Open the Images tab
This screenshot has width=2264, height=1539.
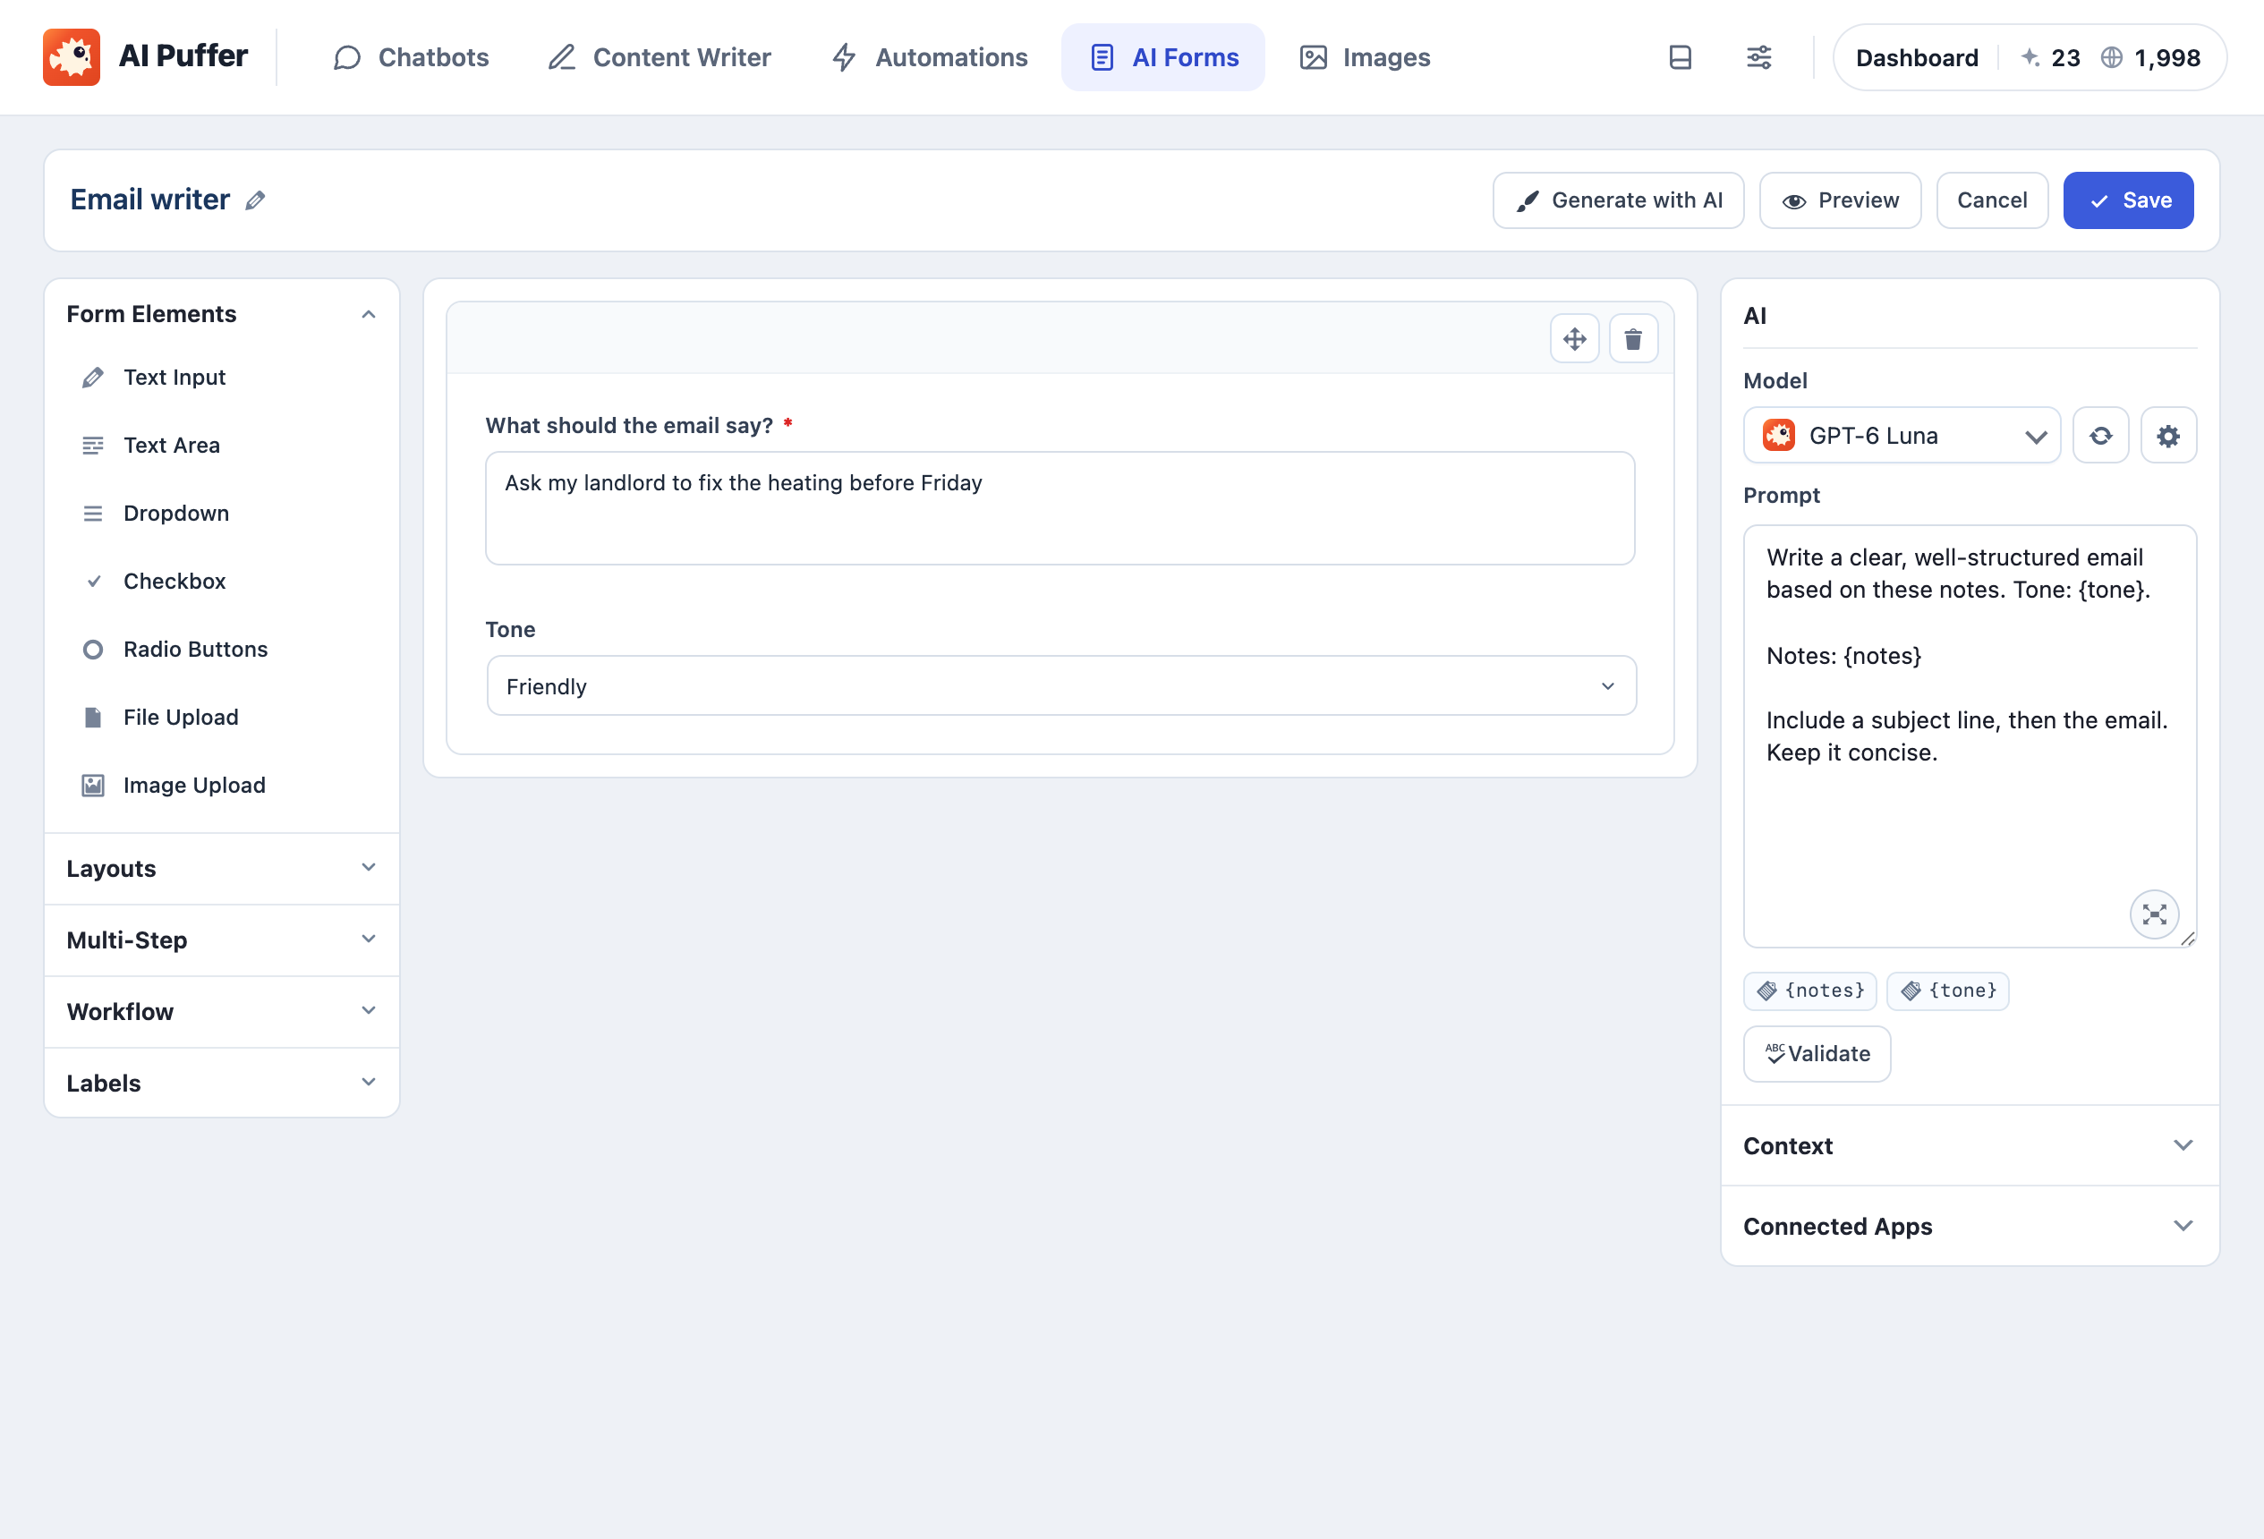[x=1365, y=57]
